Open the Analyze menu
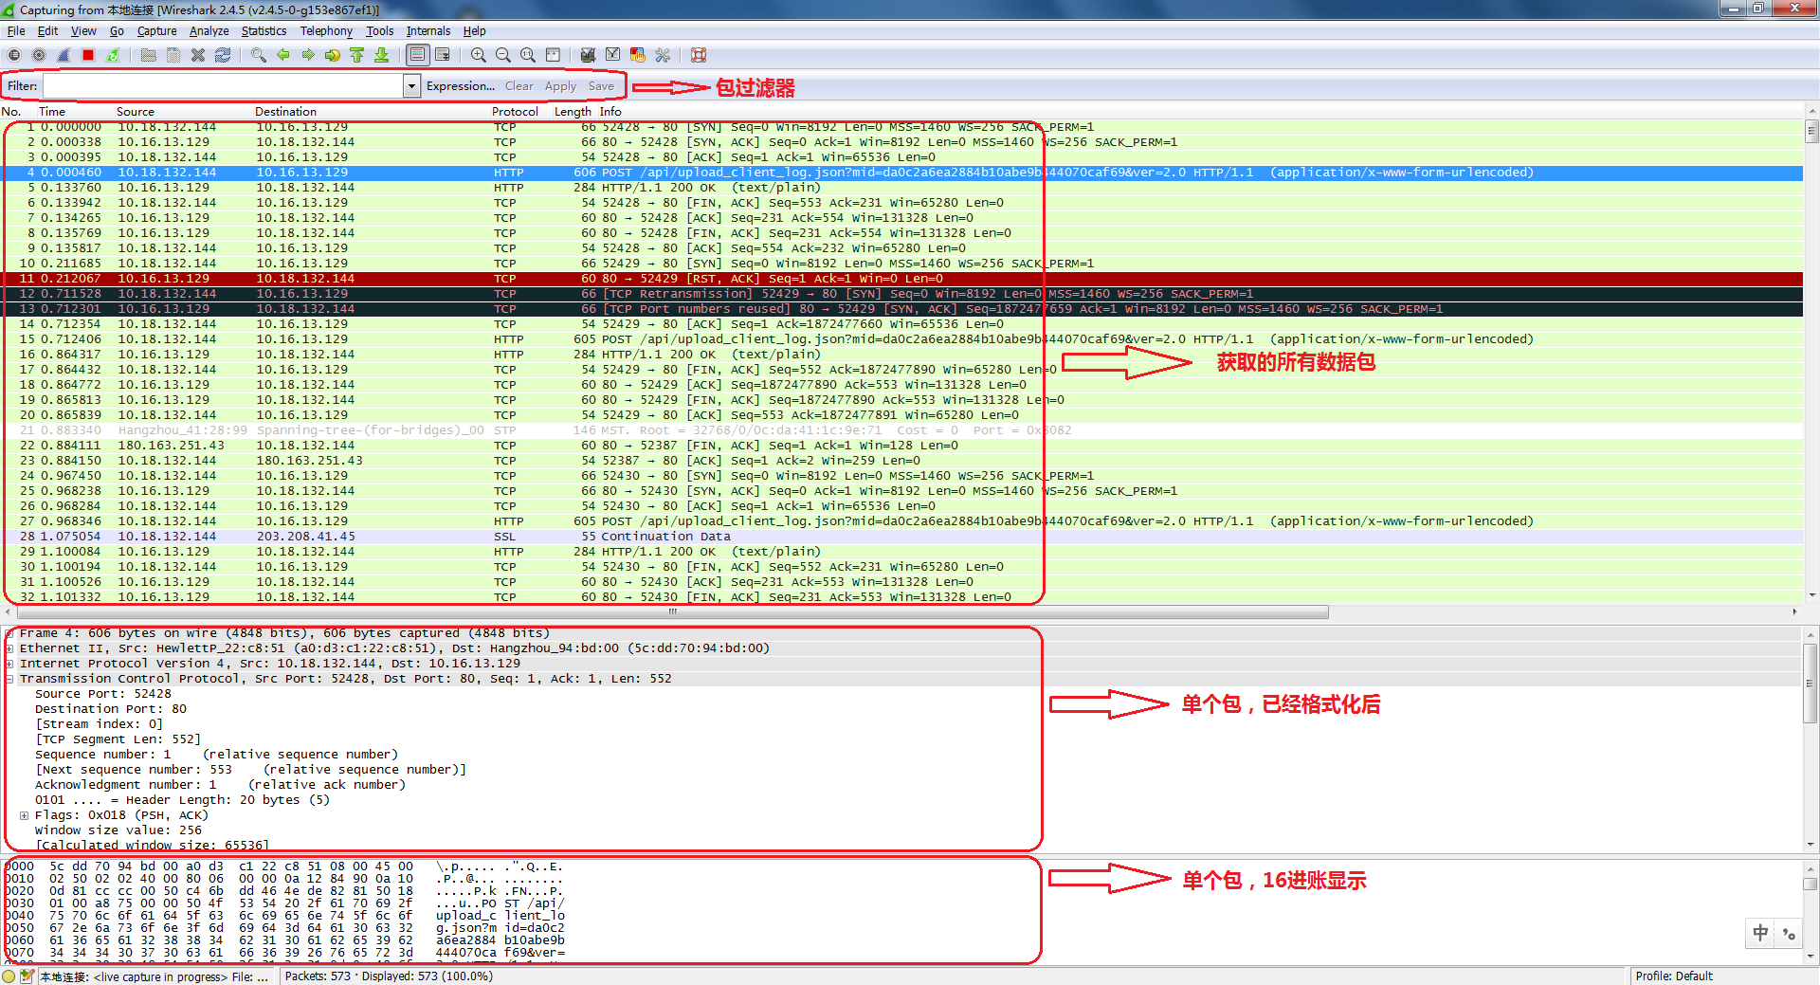The image size is (1820, 985). tap(209, 31)
